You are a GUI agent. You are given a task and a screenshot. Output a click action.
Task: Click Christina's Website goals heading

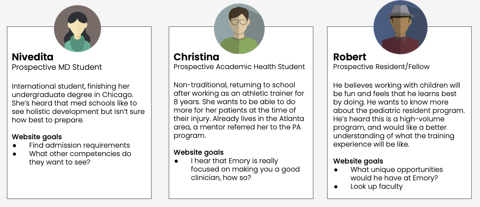(x=199, y=152)
